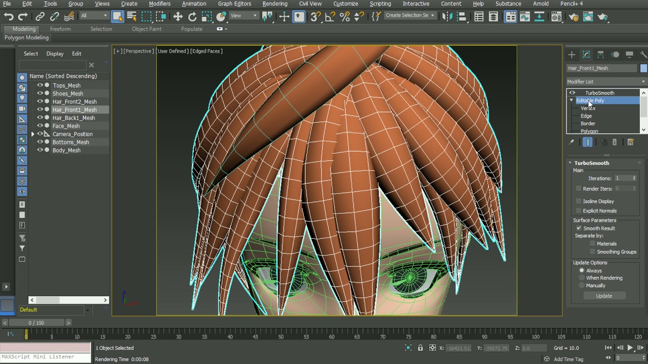The image size is (648, 364).
Task: Open the Polygon Modeling panel
Action: pyautogui.click(x=26, y=37)
